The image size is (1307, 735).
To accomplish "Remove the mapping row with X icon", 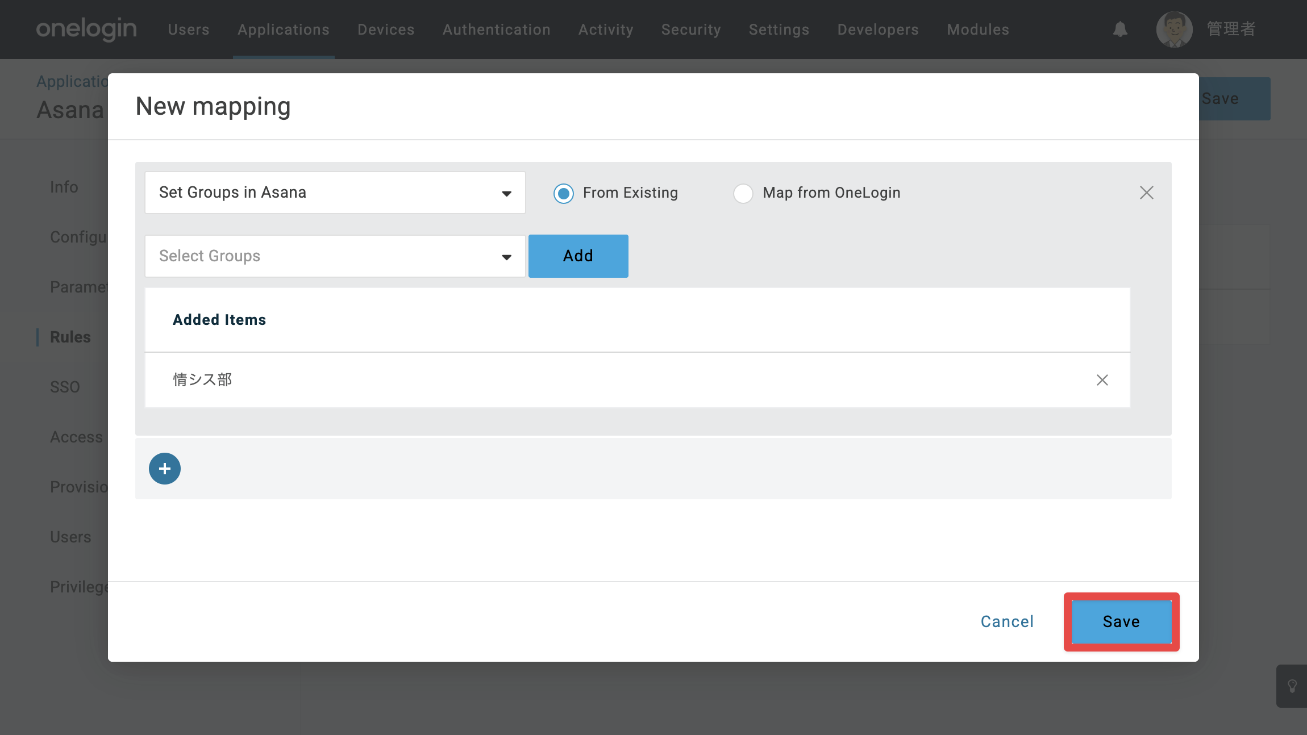I will pos(1146,193).
